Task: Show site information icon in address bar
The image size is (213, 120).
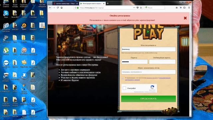Action: click(76, 8)
